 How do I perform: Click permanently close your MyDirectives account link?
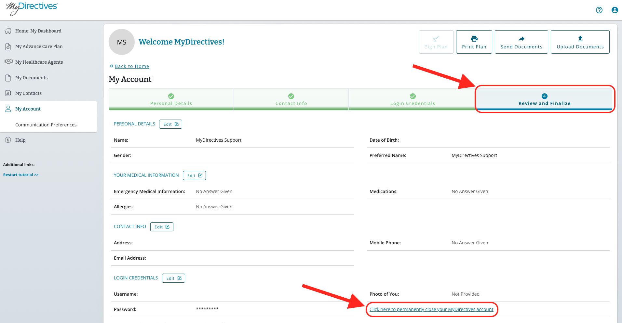coord(431,309)
